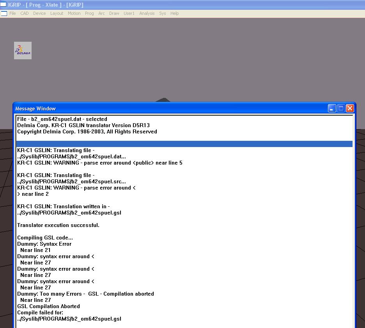This screenshot has height=328, width=365.
Task: Maximize the Message Window
Action: pos(341,108)
